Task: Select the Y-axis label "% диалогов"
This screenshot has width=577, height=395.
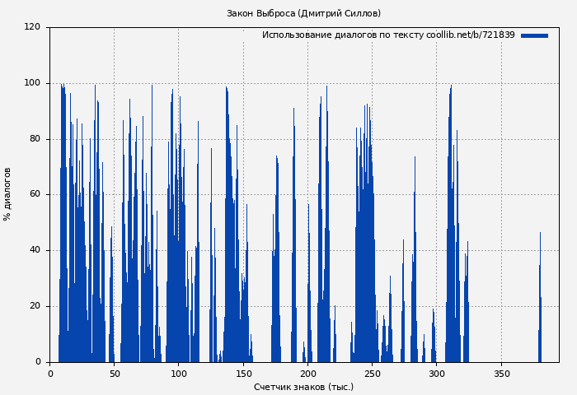Action: (7, 194)
